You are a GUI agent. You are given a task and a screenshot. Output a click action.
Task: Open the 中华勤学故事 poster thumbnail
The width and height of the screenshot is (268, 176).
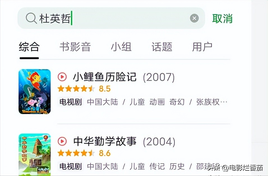coord(34,155)
